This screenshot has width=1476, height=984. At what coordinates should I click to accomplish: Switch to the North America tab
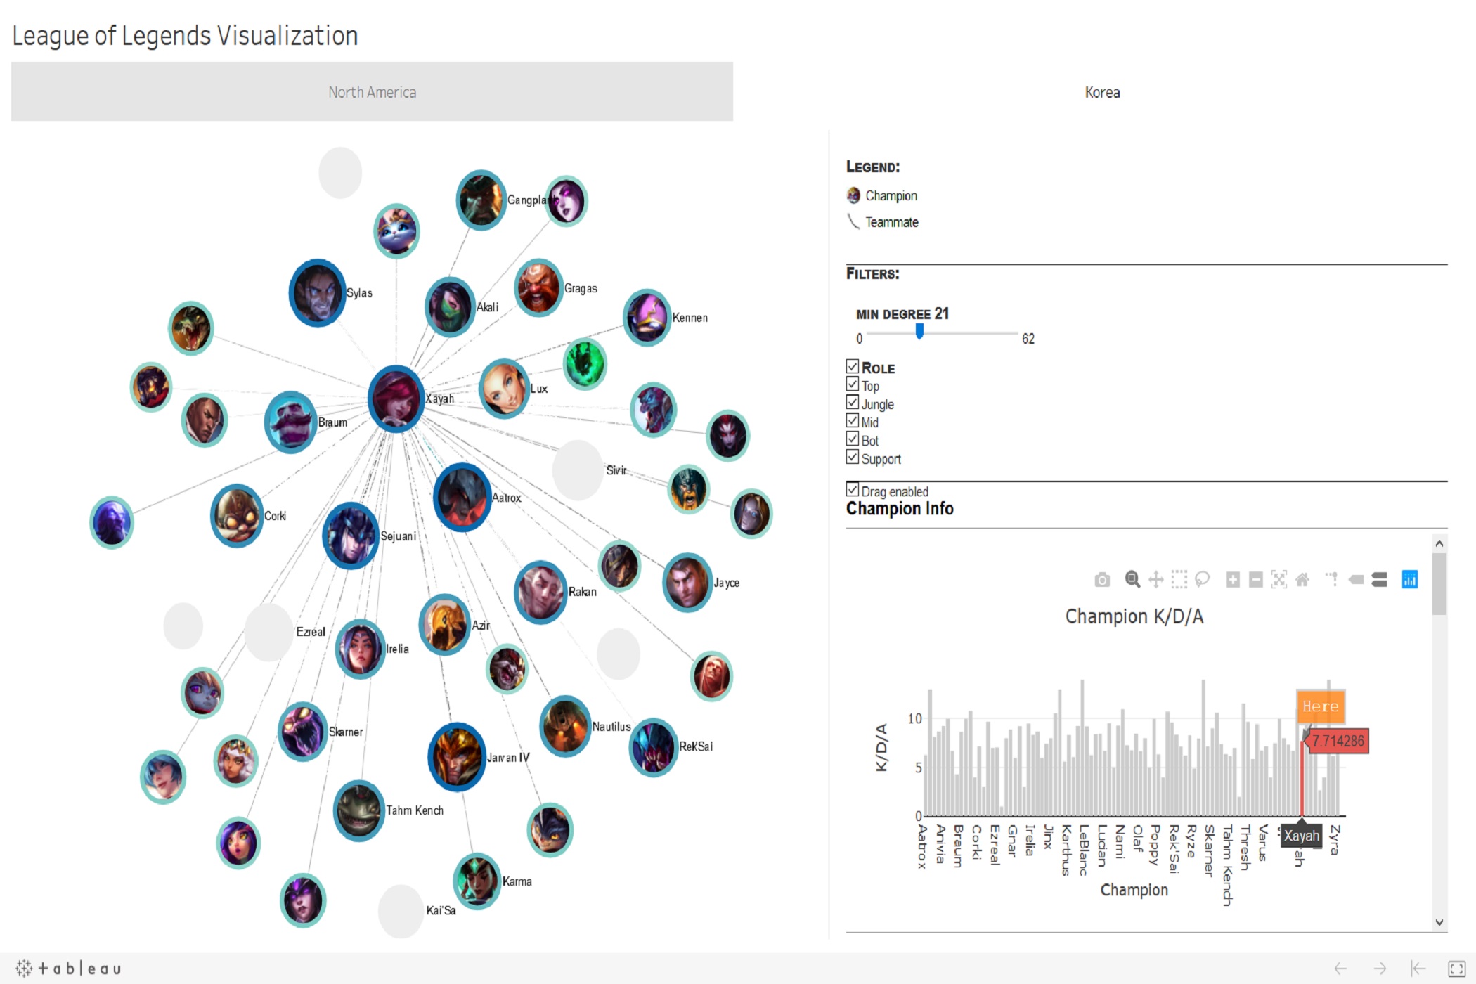point(372,91)
